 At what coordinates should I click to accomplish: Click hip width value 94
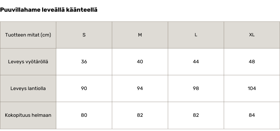pyautogui.click(x=140, y=88)
